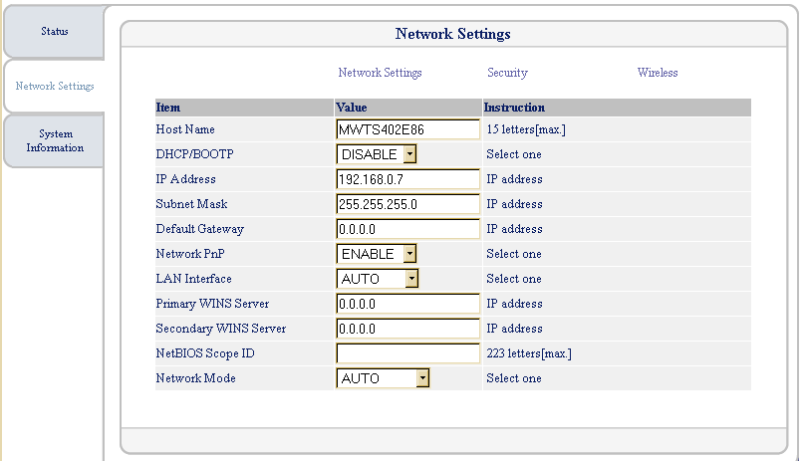Expand the DHCP/BOOTP dropdown

coord(377,154)
